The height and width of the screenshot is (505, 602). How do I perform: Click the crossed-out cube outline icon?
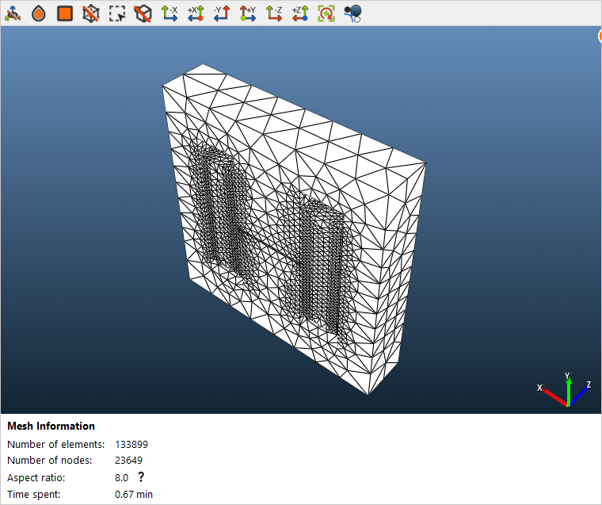point(143,13)
